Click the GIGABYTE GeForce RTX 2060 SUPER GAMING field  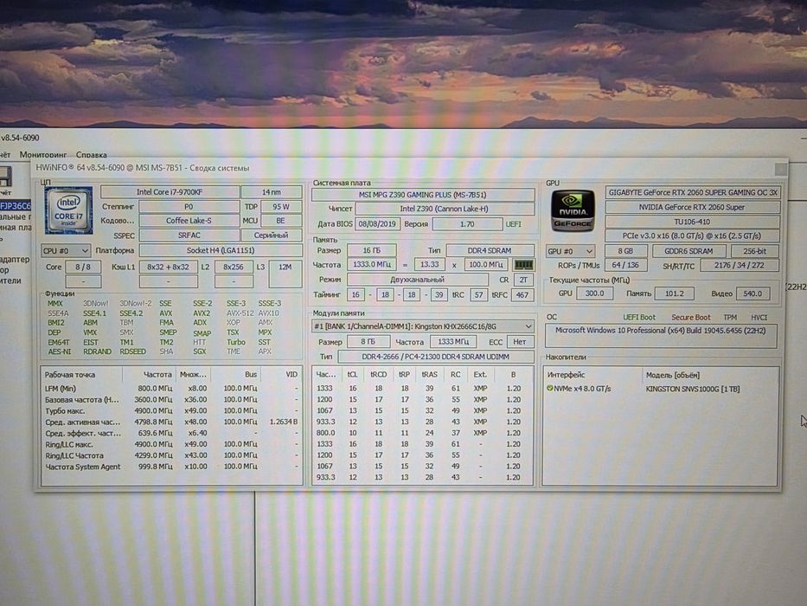coord(693,192)
